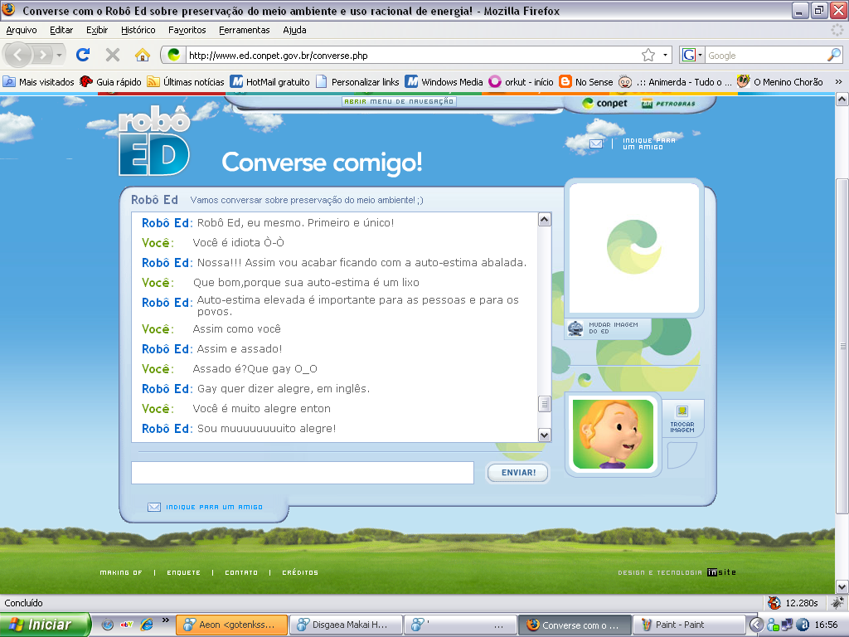This screenshot has height=637, width=849.
Task: Show more bookmarks via the chevron
Action: click(x=839, y=82)
